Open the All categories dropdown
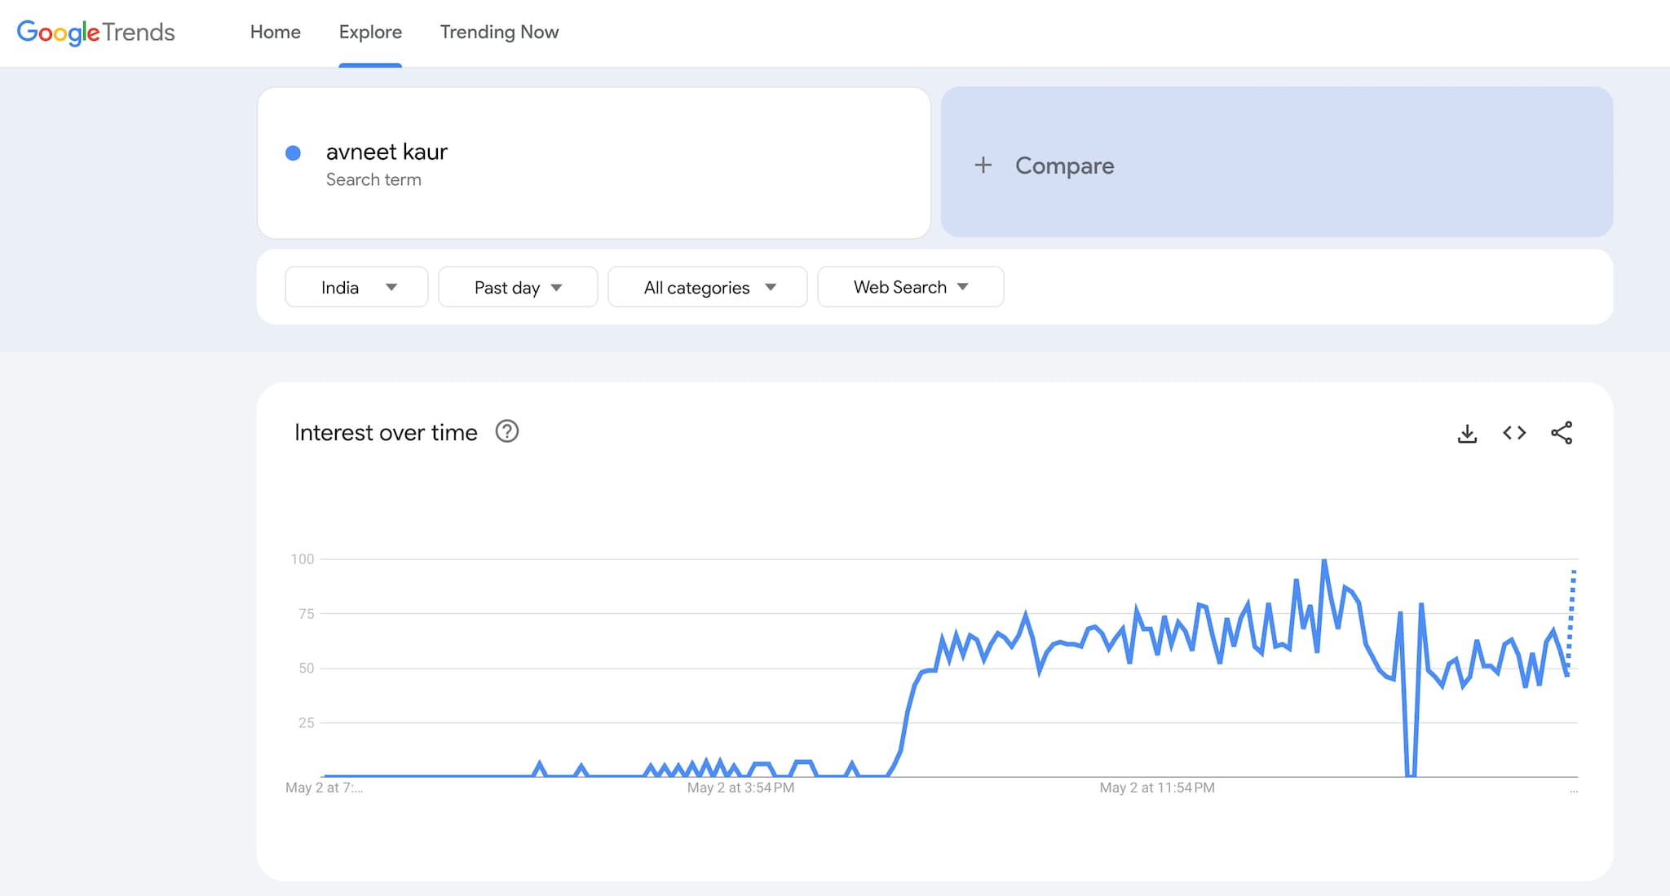 click(x=708, y=287)
